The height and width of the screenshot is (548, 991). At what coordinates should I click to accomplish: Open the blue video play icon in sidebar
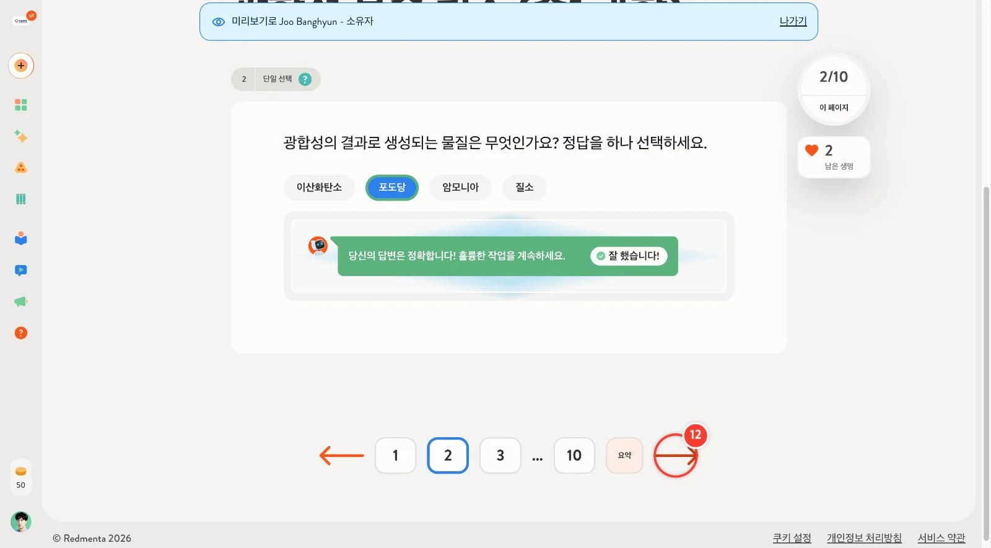coord(21,270)
